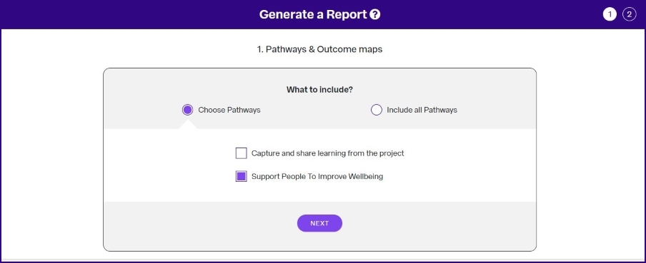646x263 pixels.
Task: Click the grey footer area beside NEXT
Action: (x=432, y=225)
